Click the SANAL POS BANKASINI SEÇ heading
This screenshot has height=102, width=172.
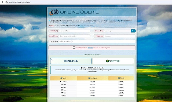click(92, 55)
